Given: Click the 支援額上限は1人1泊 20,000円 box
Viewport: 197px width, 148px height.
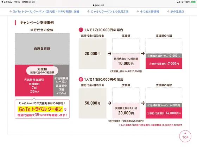Looking at the screenshot, I should point(126,111).
